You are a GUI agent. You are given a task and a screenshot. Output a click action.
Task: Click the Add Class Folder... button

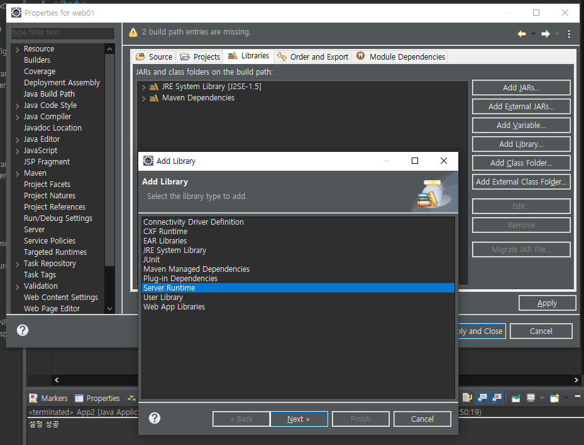521,163
